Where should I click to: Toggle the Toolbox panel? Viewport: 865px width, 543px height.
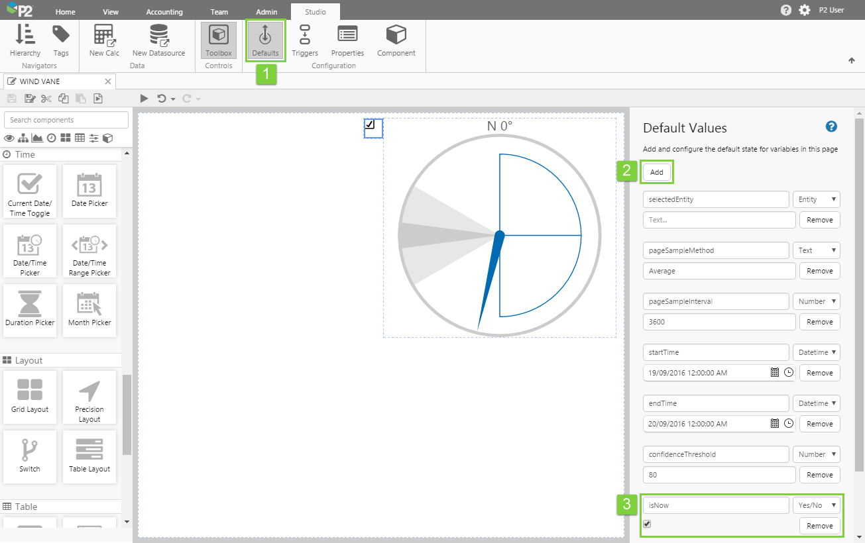pos(219,40)
